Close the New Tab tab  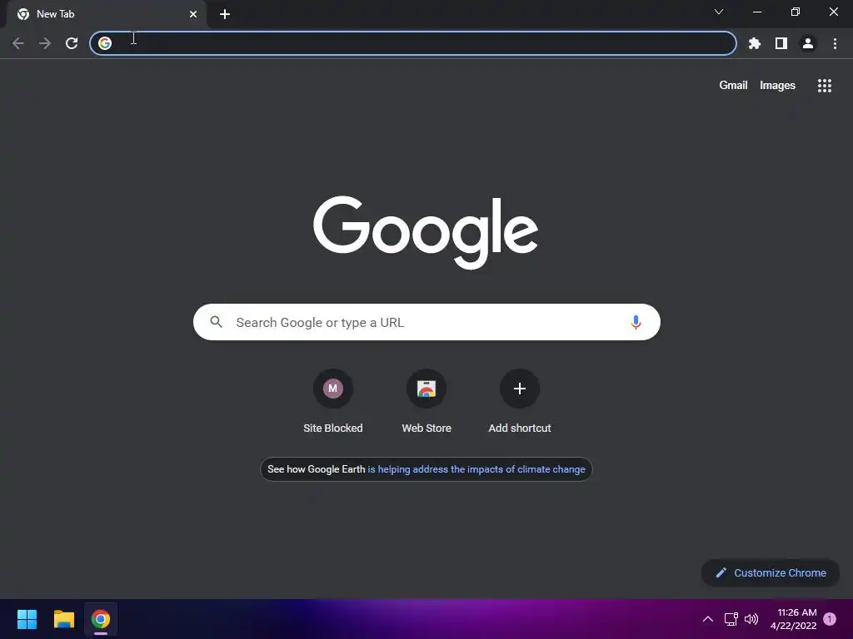click(x=193, y=14)
